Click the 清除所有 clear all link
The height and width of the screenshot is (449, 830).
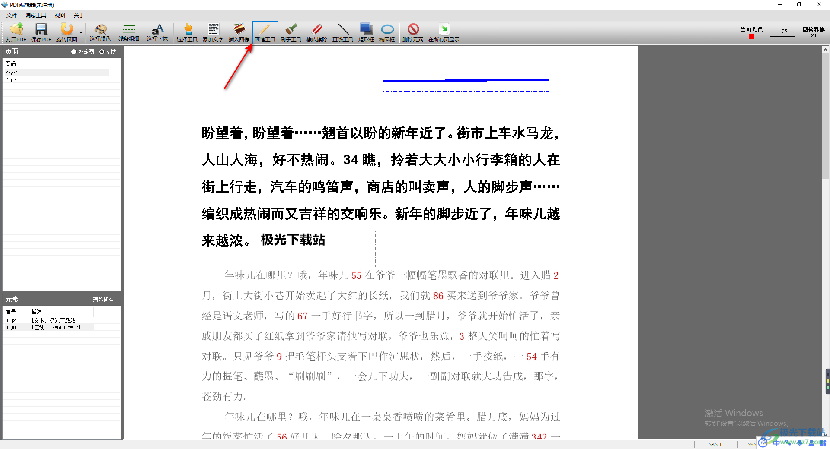pos(104,300)
